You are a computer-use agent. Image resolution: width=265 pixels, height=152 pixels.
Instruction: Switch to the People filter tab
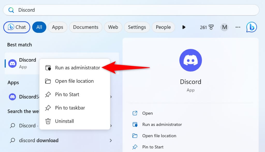163,27
